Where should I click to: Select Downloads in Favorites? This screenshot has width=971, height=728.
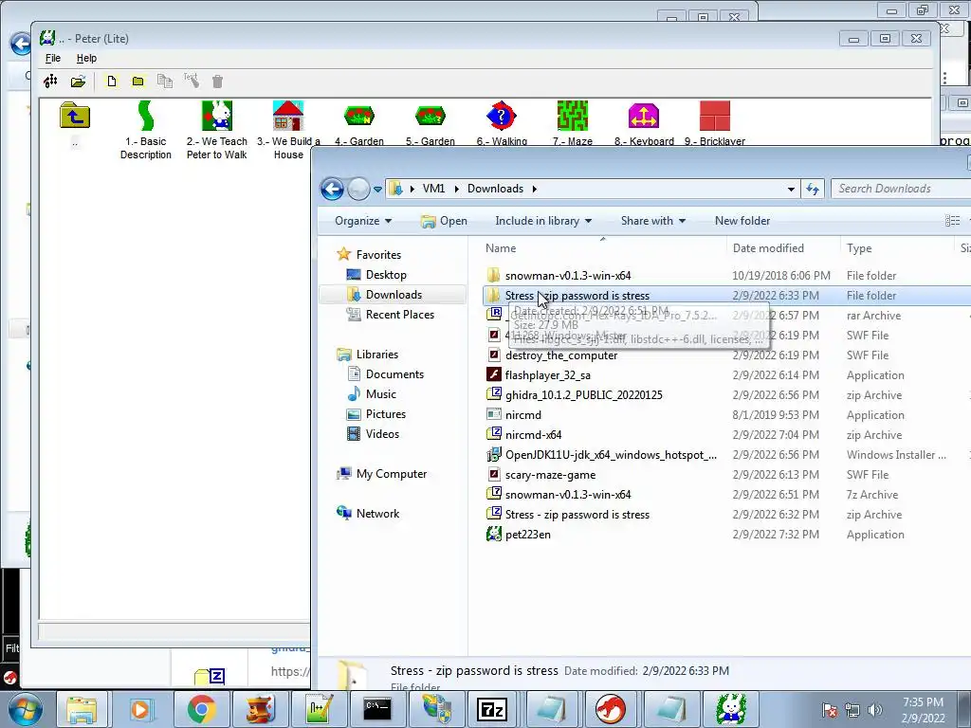(x=394, y=295)
